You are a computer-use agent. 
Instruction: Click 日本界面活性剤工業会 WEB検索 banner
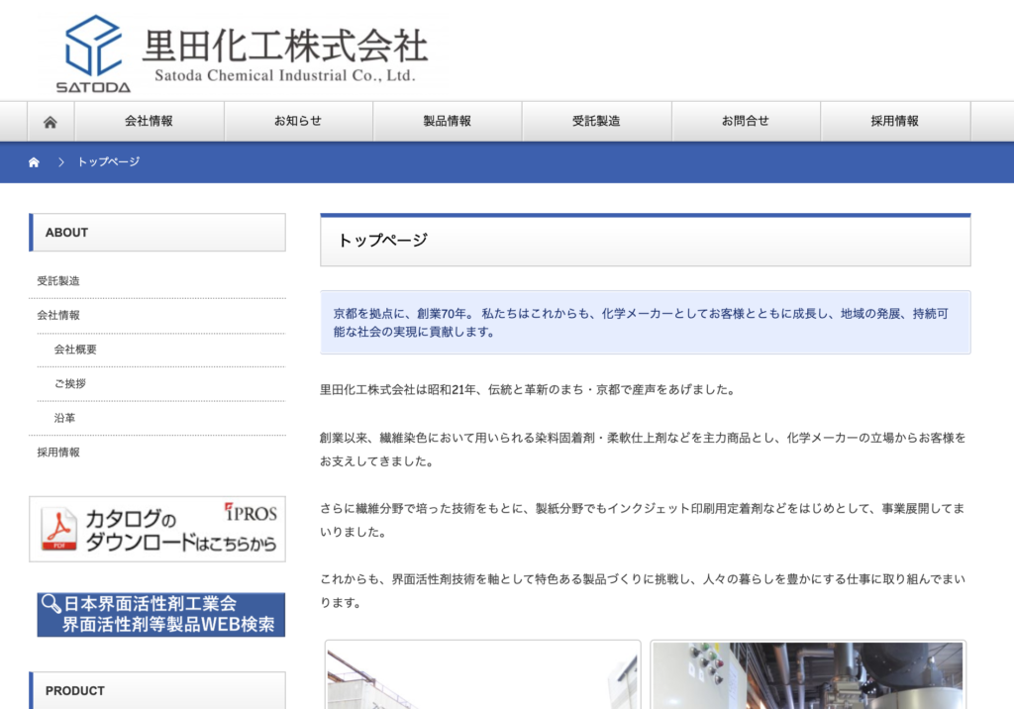(x=161, y=615)
